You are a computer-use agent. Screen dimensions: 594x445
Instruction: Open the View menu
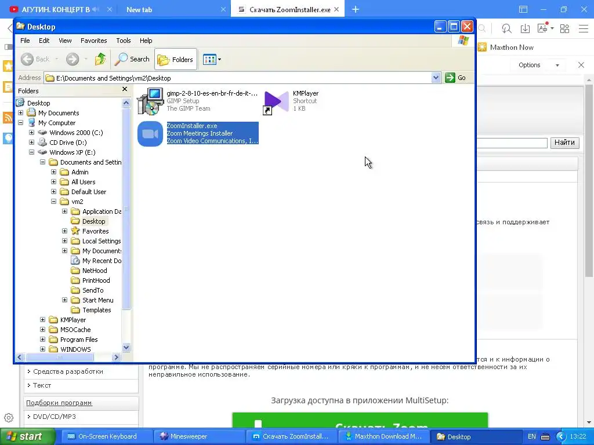[x=65, y=41]
